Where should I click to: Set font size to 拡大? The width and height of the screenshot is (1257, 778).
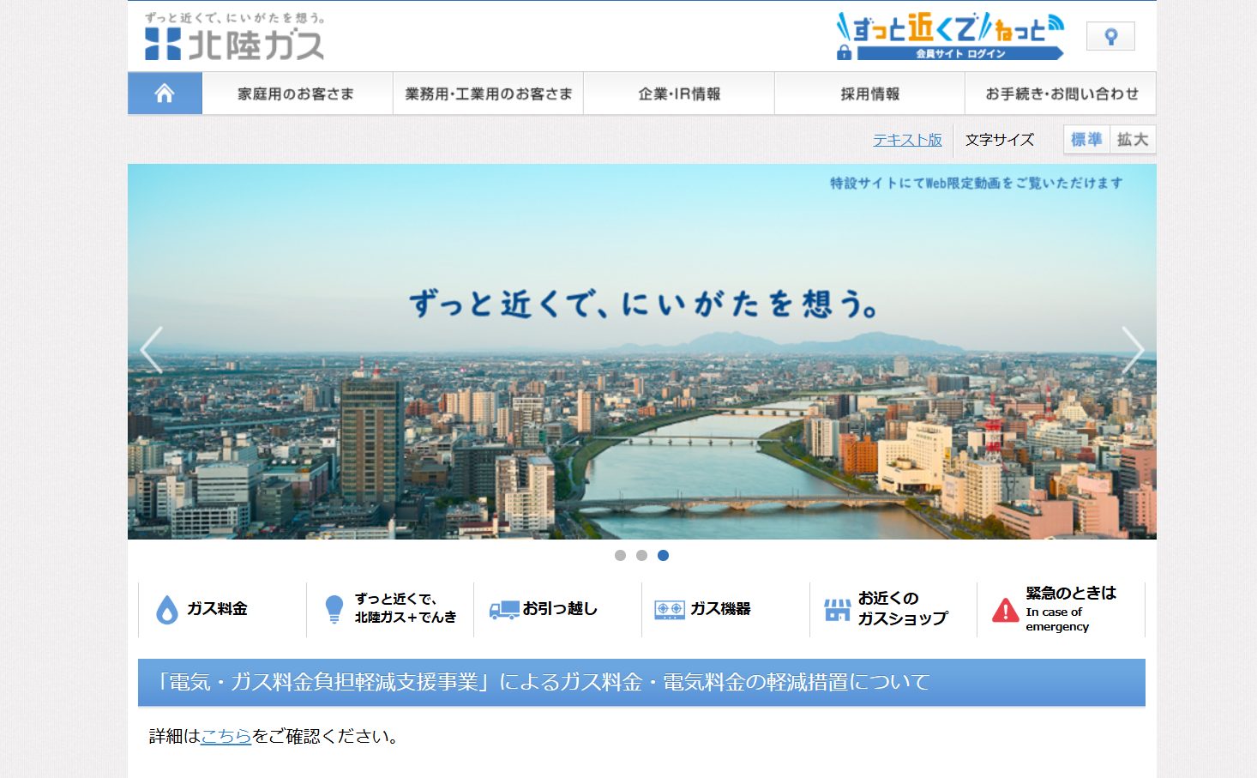point(1133,139)
